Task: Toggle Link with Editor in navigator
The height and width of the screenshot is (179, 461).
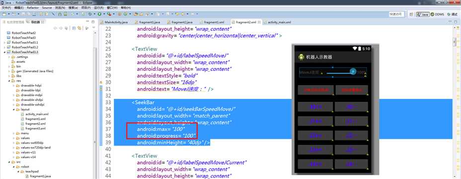Action: 79,28
